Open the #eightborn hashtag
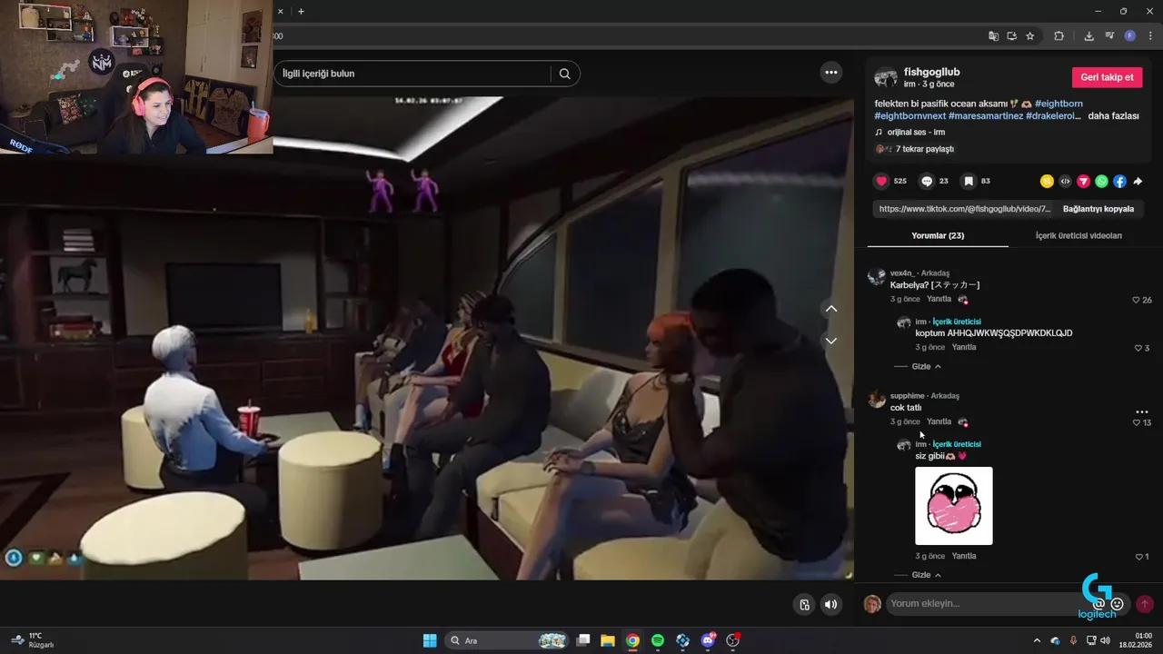This screenshot has height=654, width=1163. [1059, 104]
